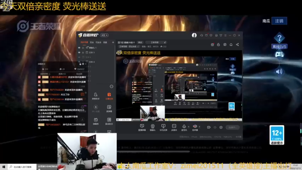
Task: Click the 直播屏幕 screen capture source icon
Action: point(142,127)
